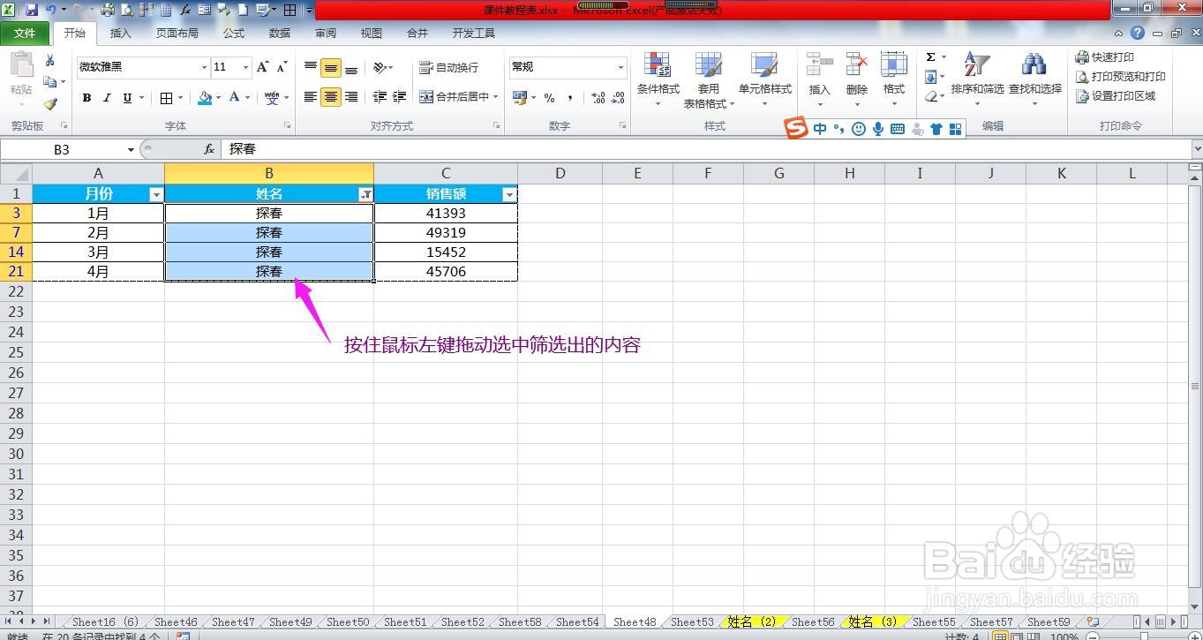
Task: Switch to the 审阅 tab
Action: [326, 34]
